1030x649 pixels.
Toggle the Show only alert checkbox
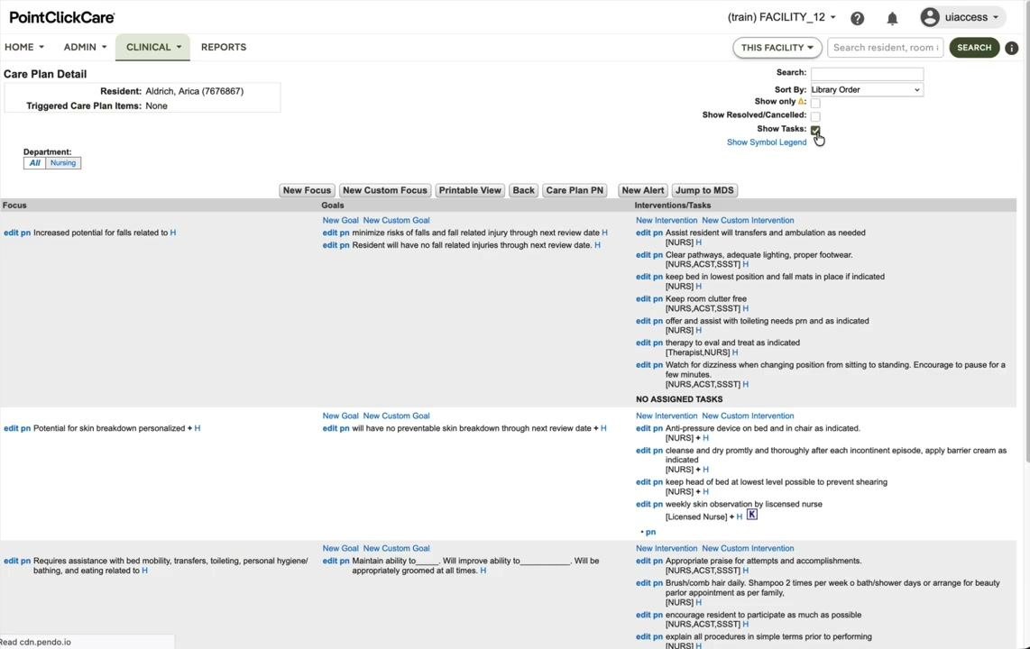pos(815,103)
